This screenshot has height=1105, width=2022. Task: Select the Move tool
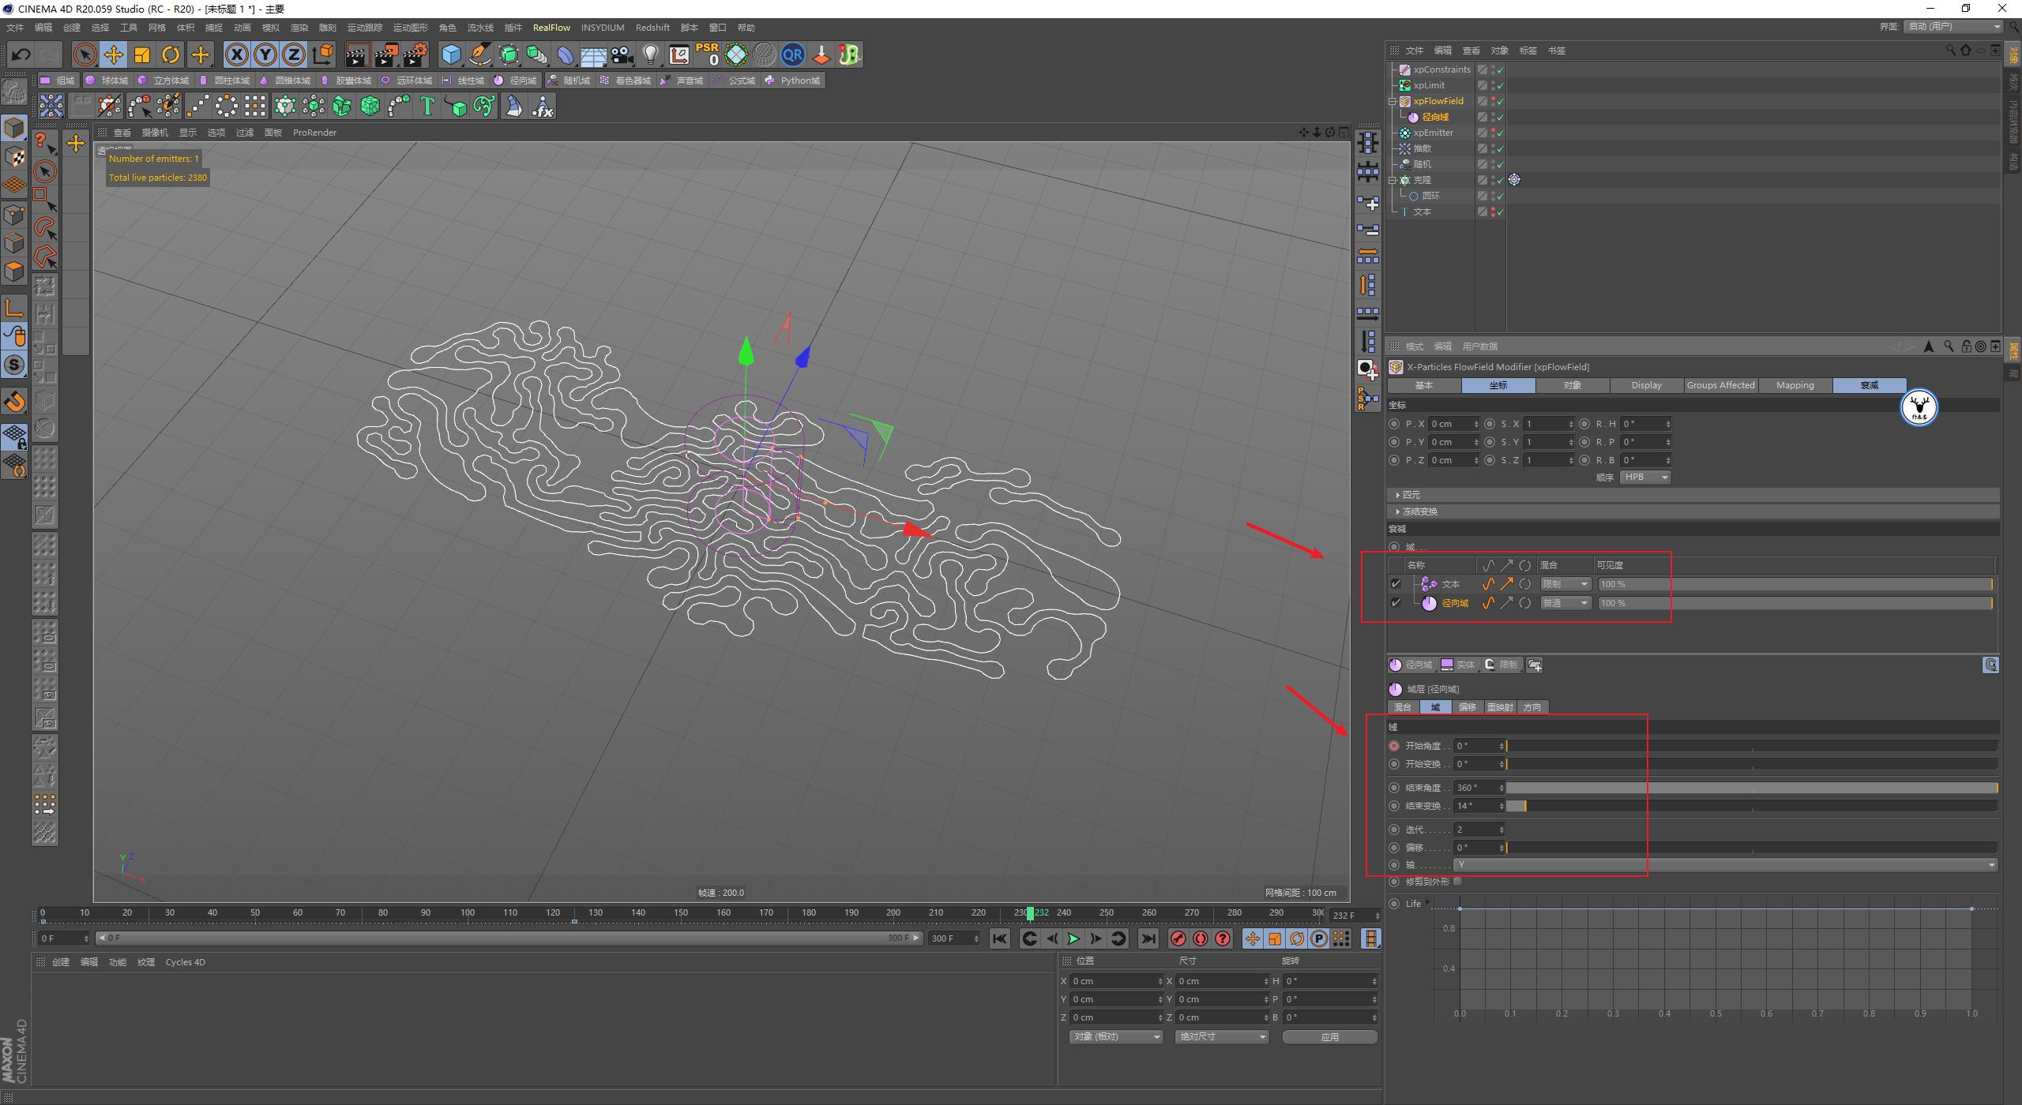[x=113, y=54]
